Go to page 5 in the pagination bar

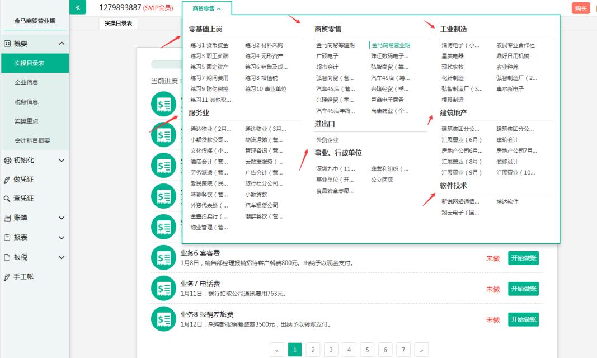367,348
